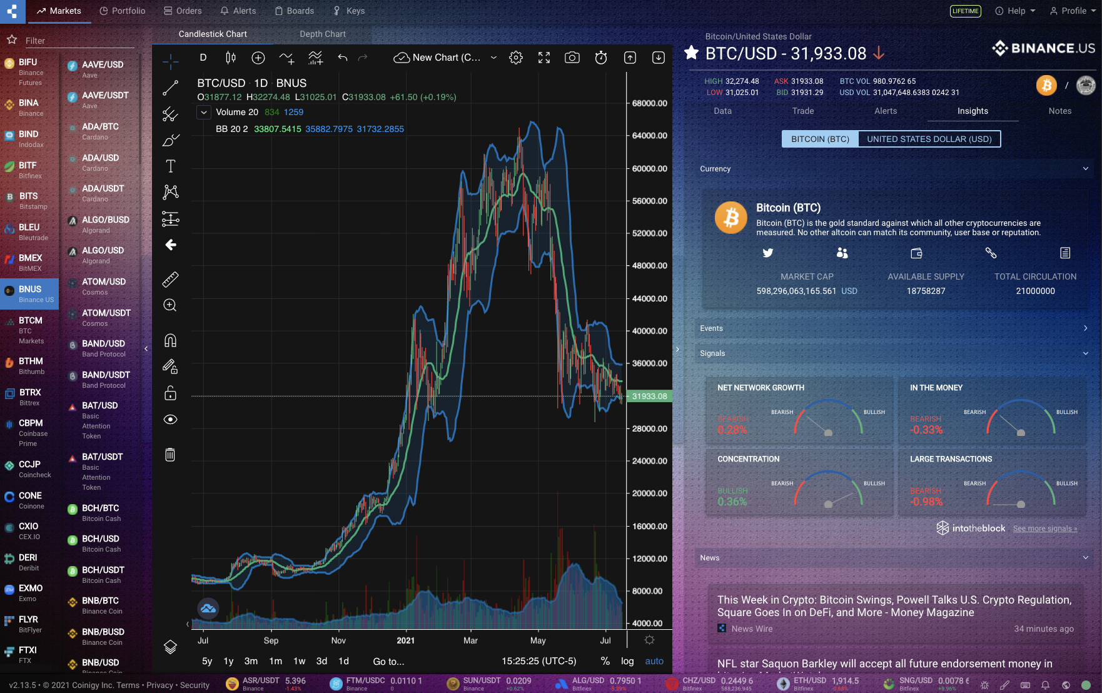Select the crosshair cursor tool
Screen dimensions: 1102x693
coord(170,61)
